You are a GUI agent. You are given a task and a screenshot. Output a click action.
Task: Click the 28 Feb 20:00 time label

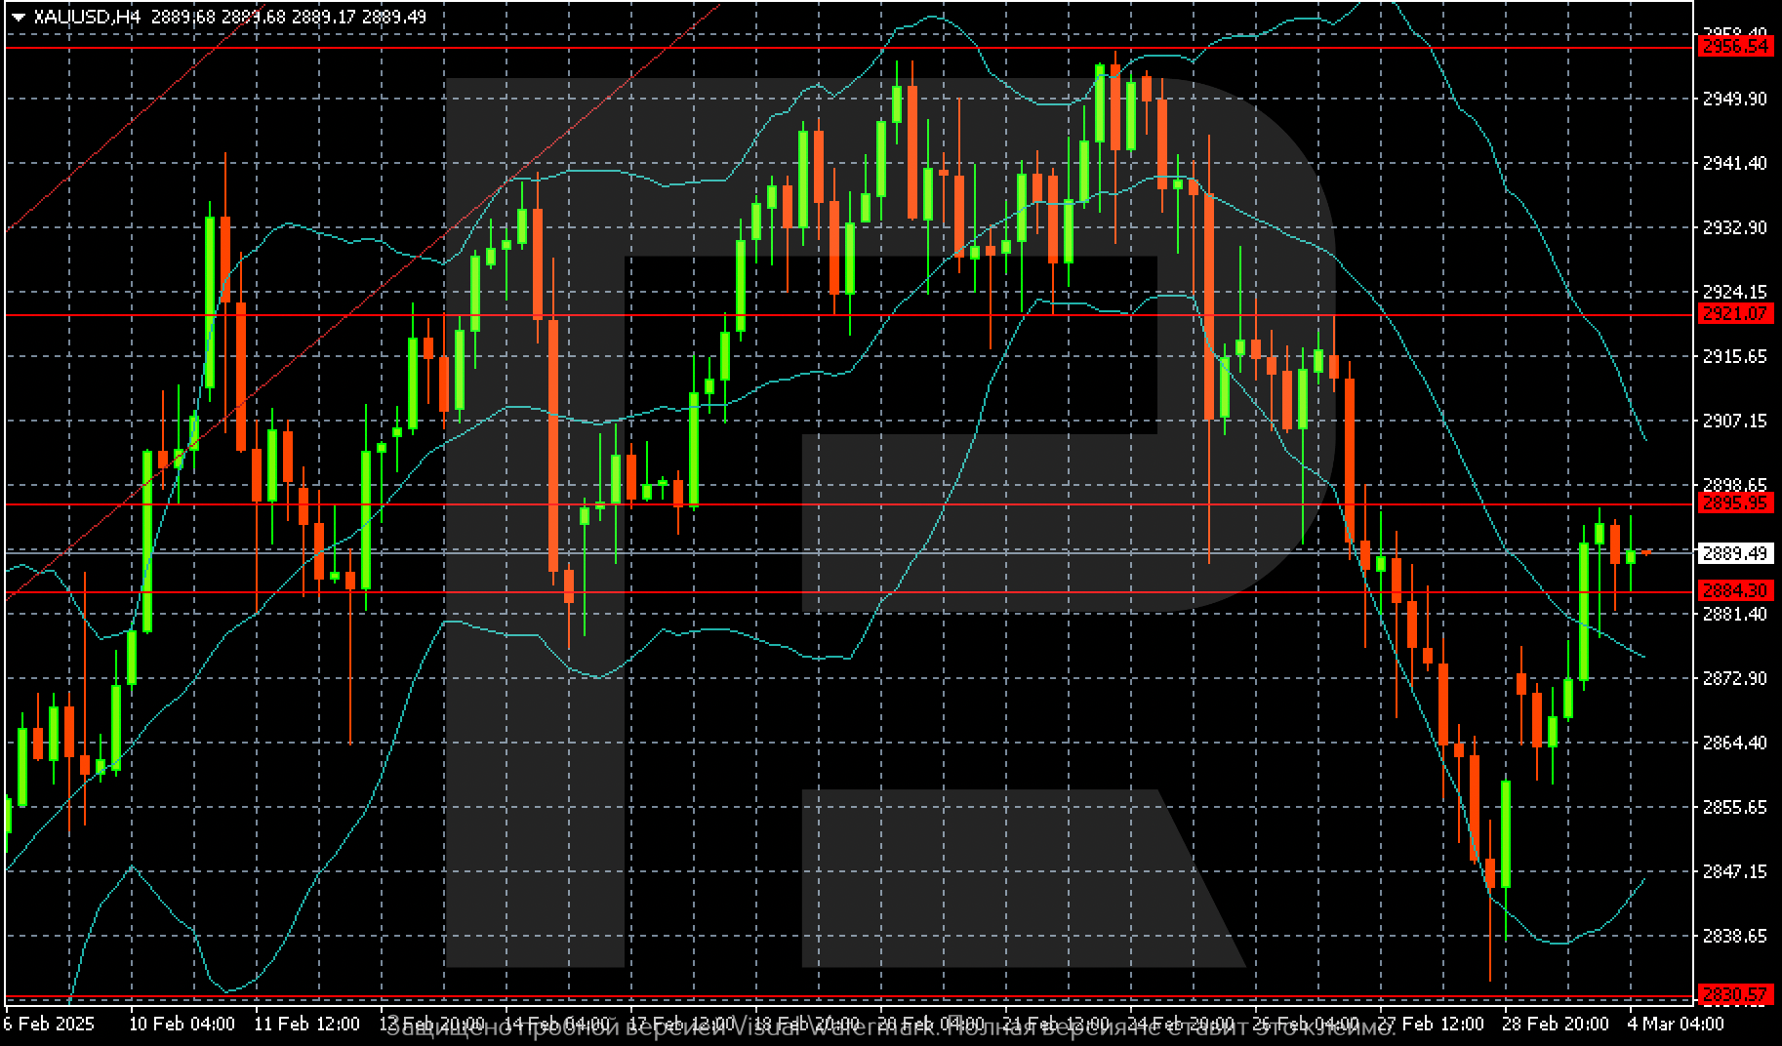pos(1556,1024)
